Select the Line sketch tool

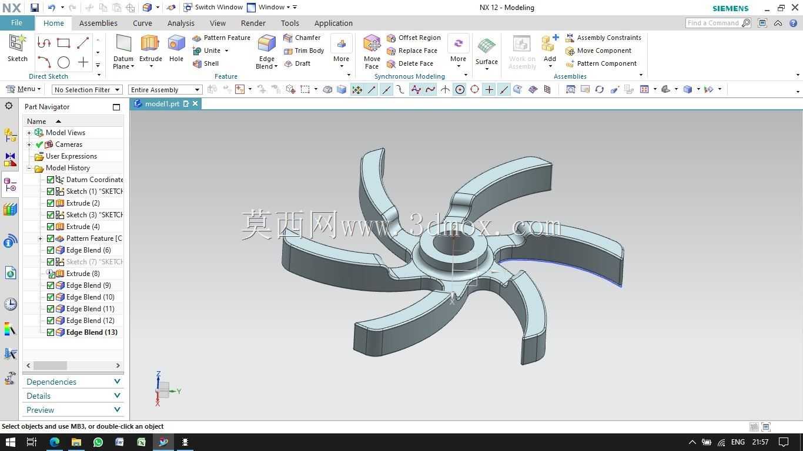coord(83,43)
